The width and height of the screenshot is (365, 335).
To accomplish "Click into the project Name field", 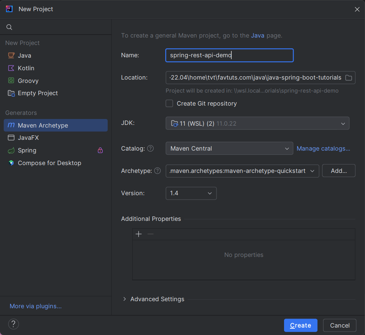I will (229, 55).
